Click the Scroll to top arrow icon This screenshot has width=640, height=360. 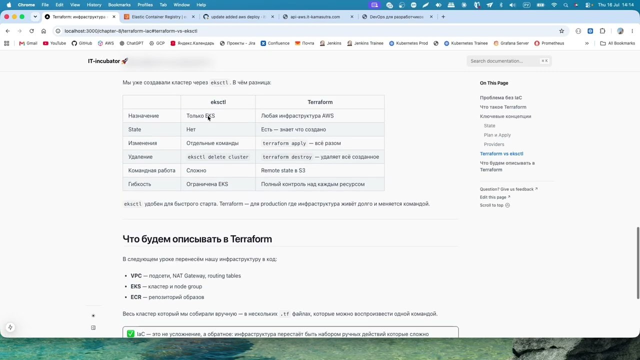click(x=507, y=205)
